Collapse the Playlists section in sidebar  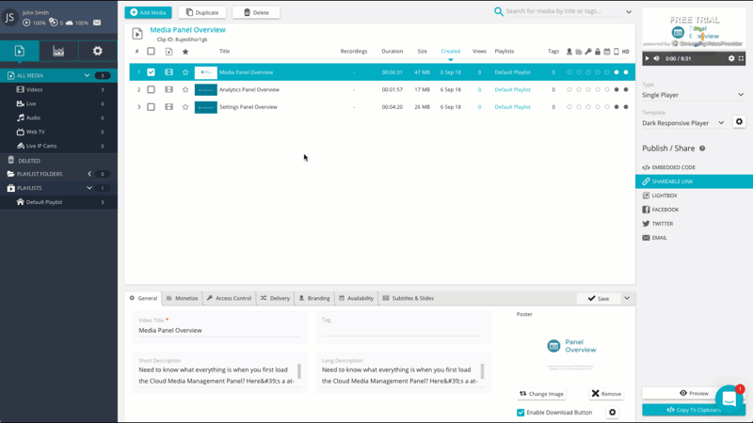[89, 188]
